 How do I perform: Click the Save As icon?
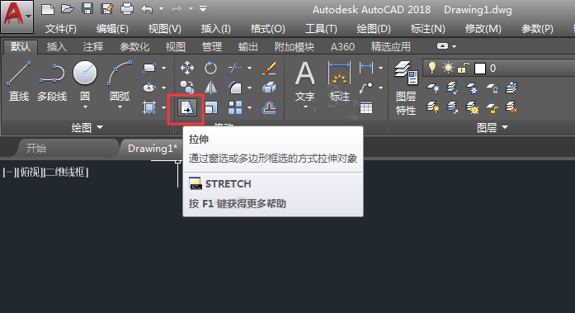pyautogui.click(x=107, y=9)
